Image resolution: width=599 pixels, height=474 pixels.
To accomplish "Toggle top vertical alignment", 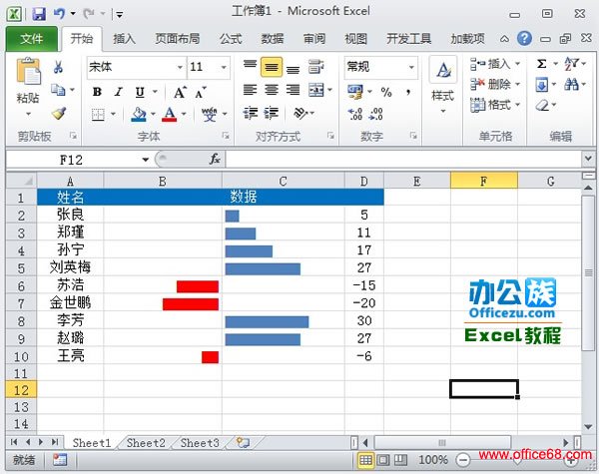I will click(x=250, y=66).
